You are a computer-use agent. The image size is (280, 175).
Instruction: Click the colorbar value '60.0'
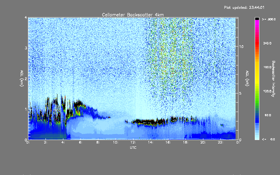point(268,115)
